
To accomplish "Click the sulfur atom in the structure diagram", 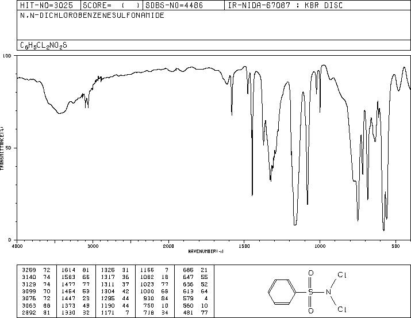I will [310, 292].
